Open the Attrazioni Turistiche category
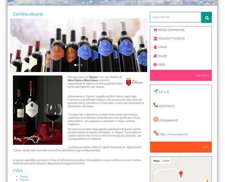 coord(172,38)
